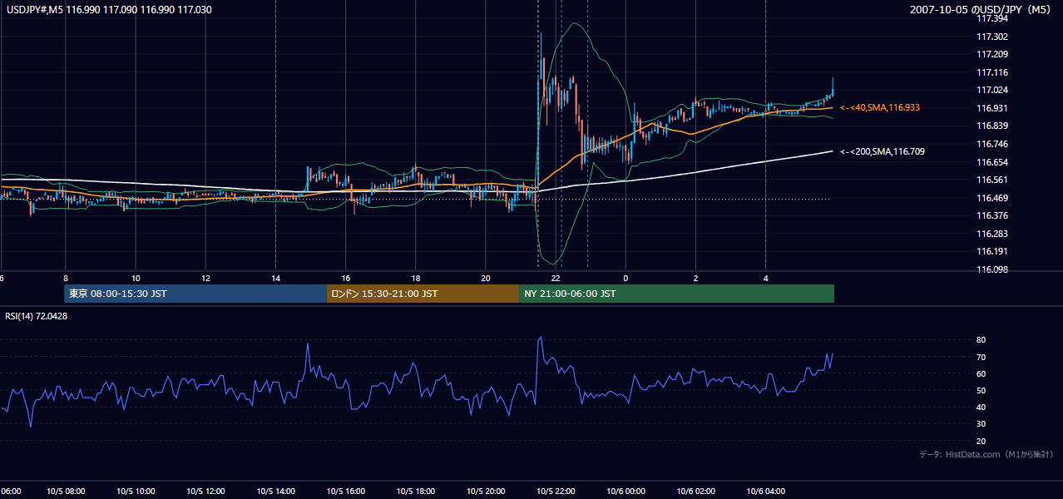This screenshot has width=1063, height=499.
Task: Click price axis value 116.469
Action: click(x=992, y=198)
